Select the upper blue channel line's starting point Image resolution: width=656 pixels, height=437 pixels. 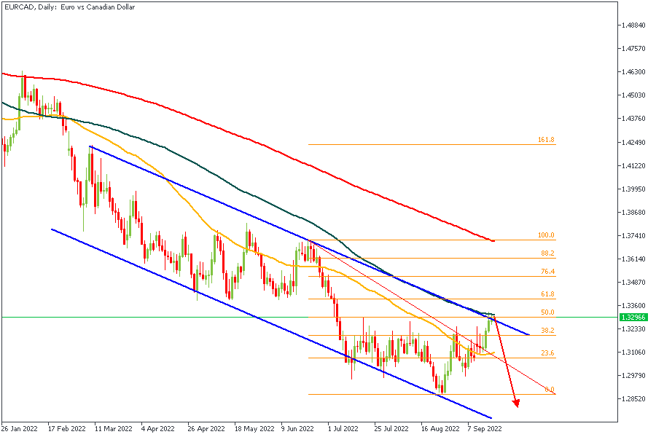point(90,147)
